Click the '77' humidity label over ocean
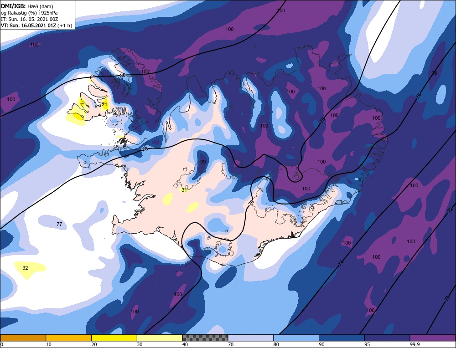This screenshot has width=456, height=348. coord(59,224)
